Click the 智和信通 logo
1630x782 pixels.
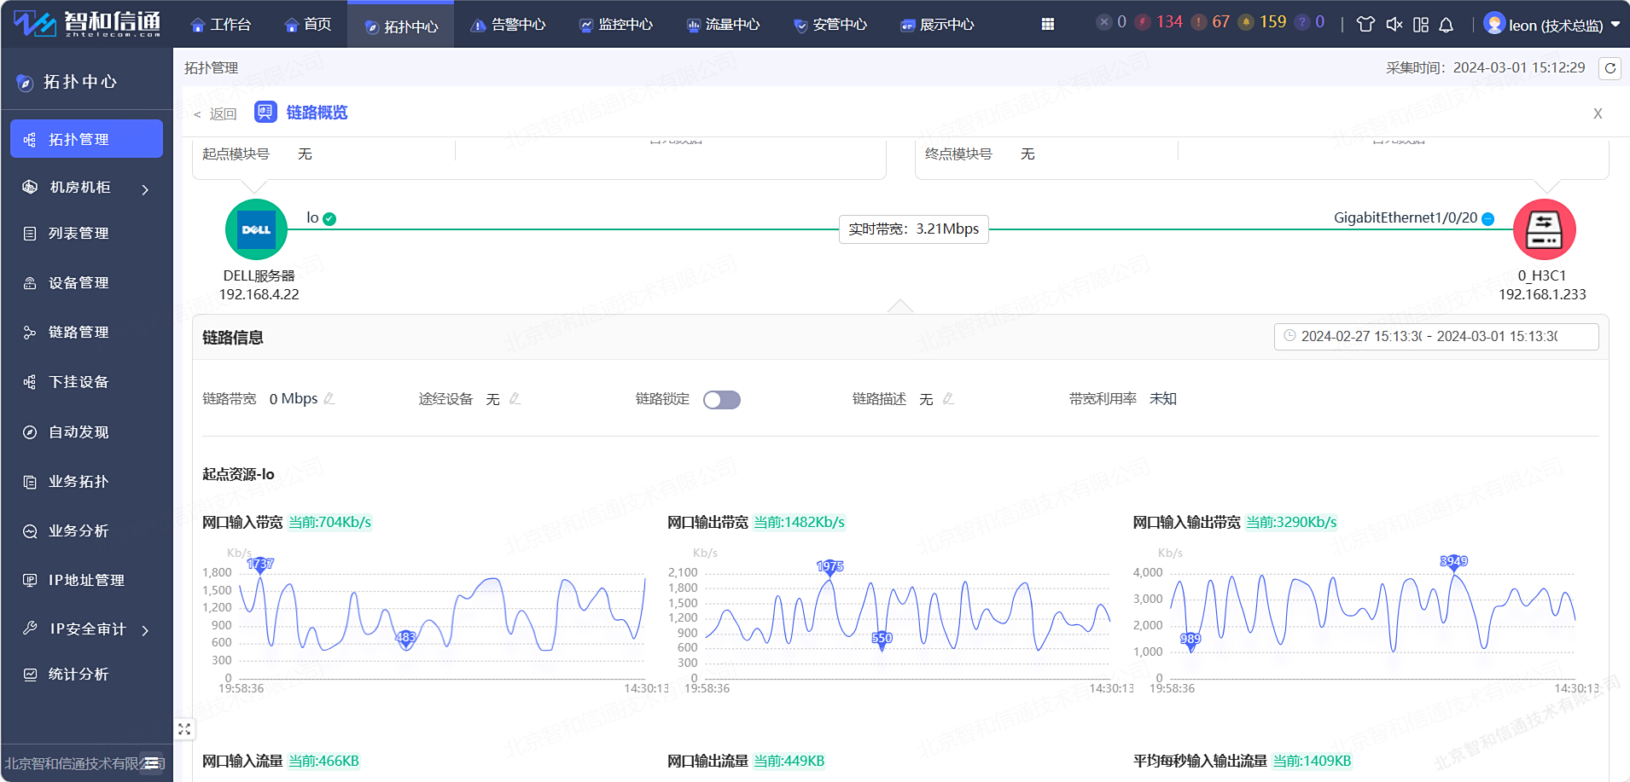87,23
